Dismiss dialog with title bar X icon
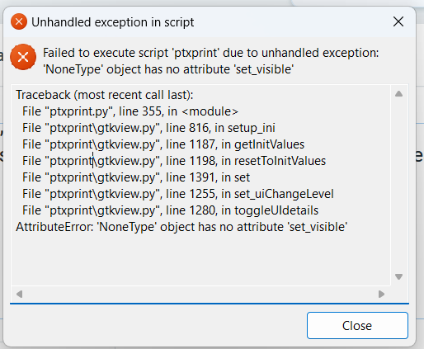The width and height of the screenshot is (424, 349). [x=398, y=21]
